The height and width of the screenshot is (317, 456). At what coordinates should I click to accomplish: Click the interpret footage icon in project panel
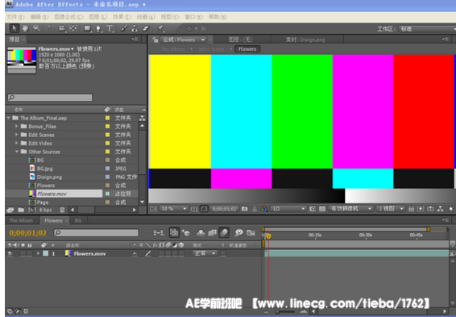tap(10, 210)
